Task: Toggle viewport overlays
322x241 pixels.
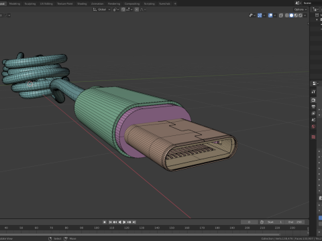Action: click(x=270, y=15)
